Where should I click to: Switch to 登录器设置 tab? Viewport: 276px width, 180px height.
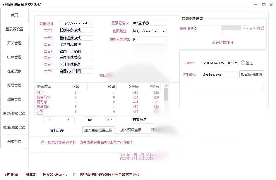coord(14,29)
